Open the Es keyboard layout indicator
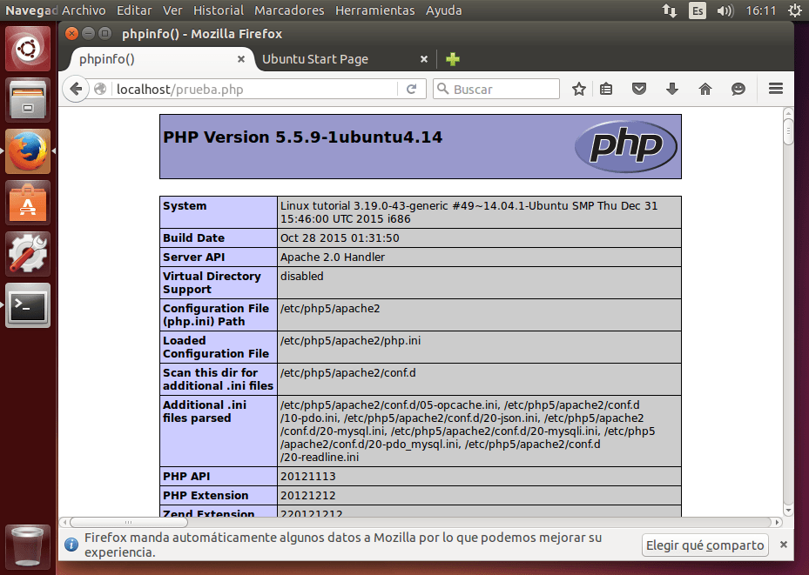The height and width of the screenshot is (575, 809). 697,10
